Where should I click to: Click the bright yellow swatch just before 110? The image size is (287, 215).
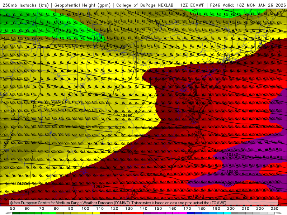[96, 213]
